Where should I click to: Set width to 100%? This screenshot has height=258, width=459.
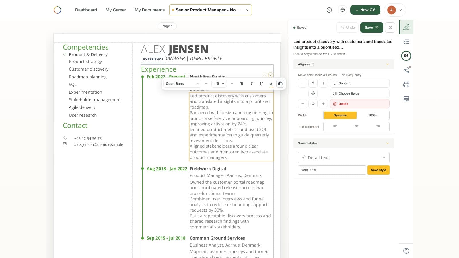(373, 115)
